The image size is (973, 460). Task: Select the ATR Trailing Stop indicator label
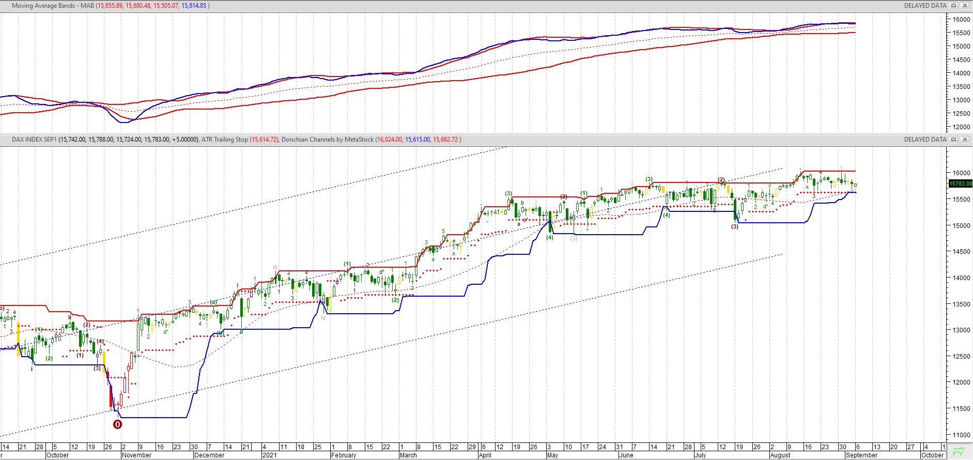224,140
